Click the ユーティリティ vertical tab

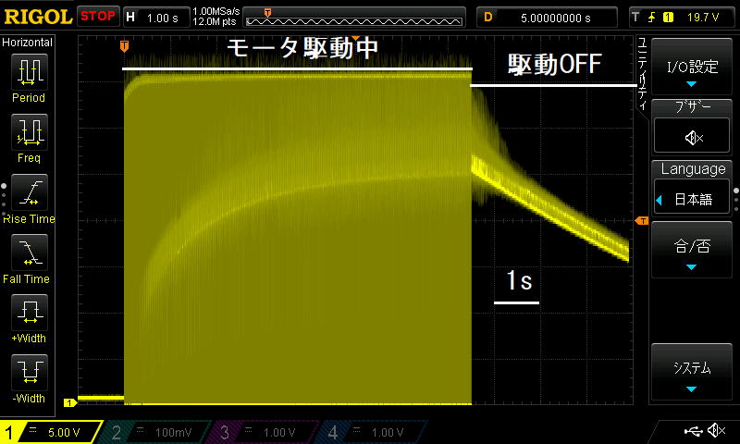pos(642,74)
